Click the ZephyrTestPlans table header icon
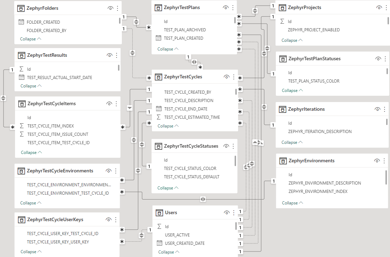This screenshot has height=257, width=390. (x=158, y=8)
